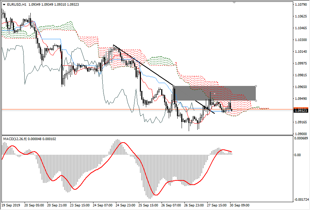Click the 30 Sep 09:00 time label

240,205
